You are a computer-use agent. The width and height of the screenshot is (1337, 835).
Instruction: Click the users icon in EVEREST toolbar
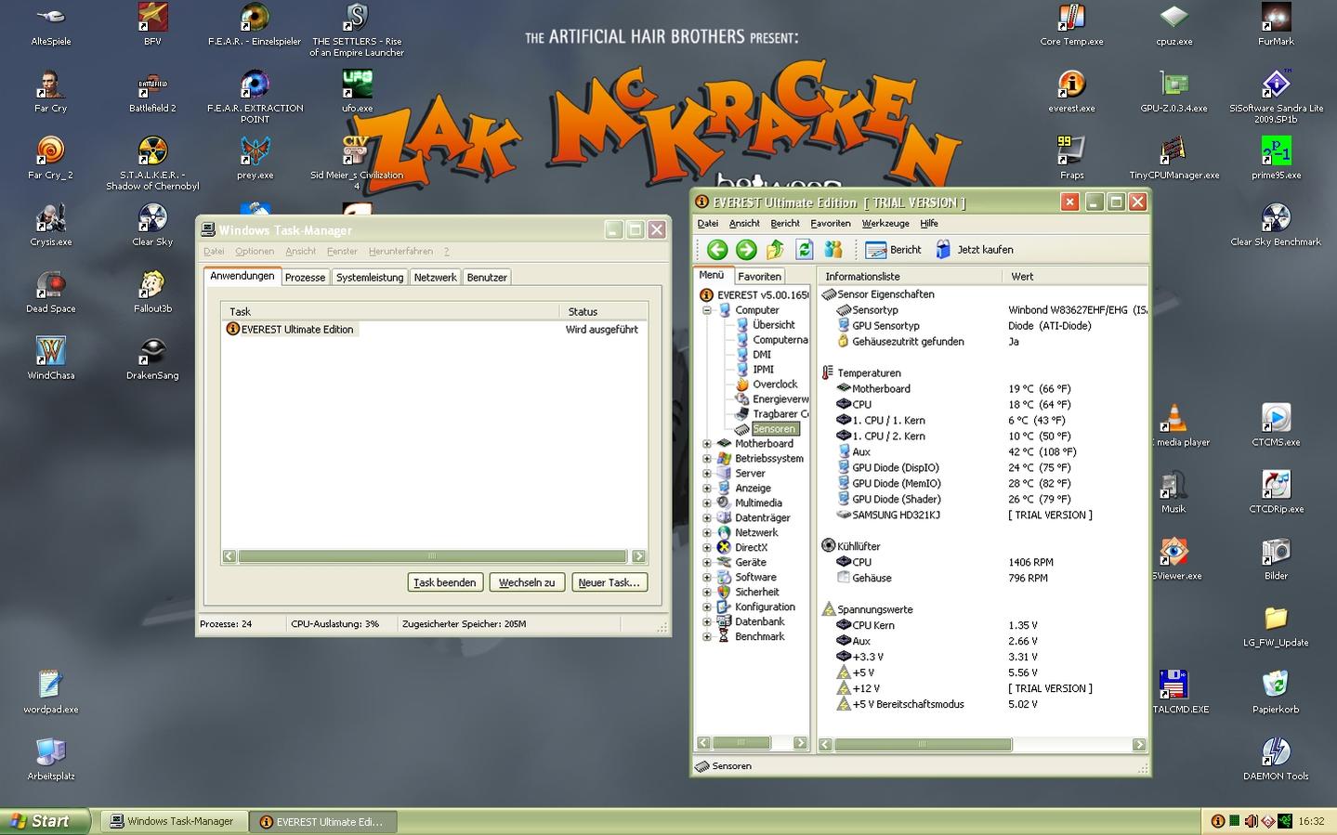point(833,249)
